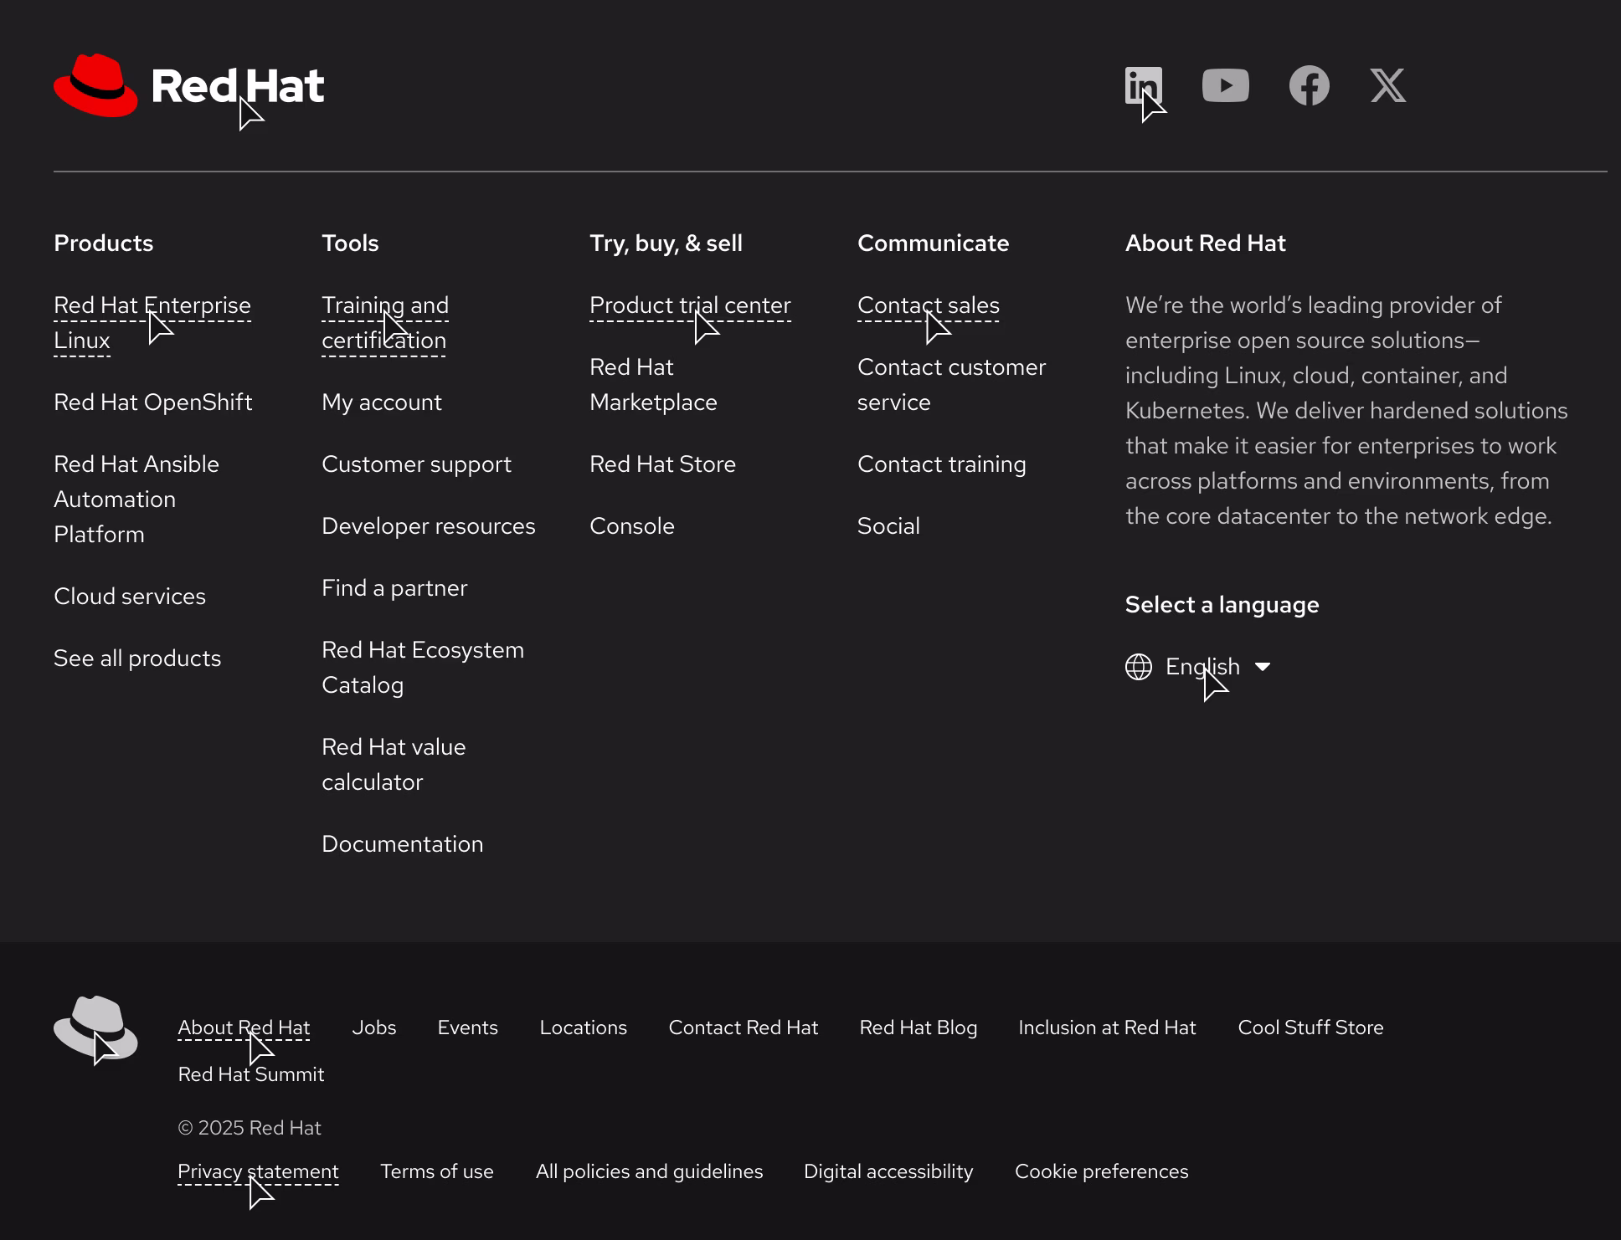1621x1240 pixels.
Task: Click the globe icon next to English
Action: pyautogui.click(x=1138, y=667)
